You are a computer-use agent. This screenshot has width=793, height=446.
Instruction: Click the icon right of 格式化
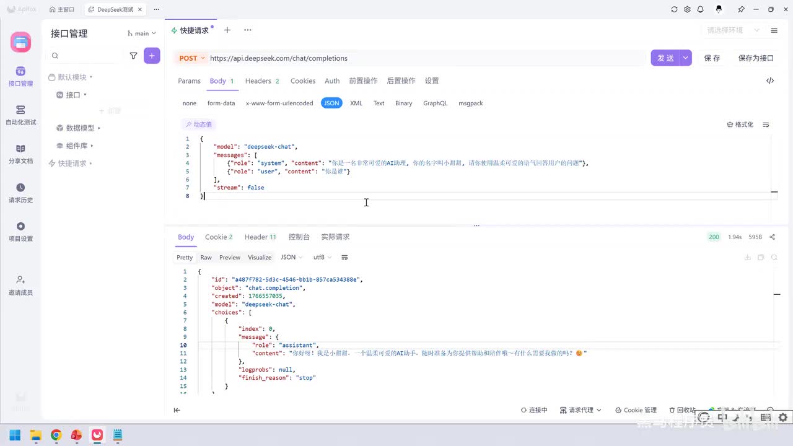[766, 125]
